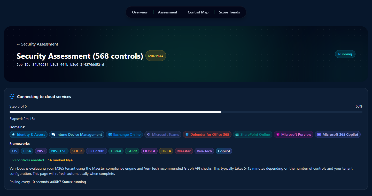Click the ENTERPRISE badge

(156, 56)
